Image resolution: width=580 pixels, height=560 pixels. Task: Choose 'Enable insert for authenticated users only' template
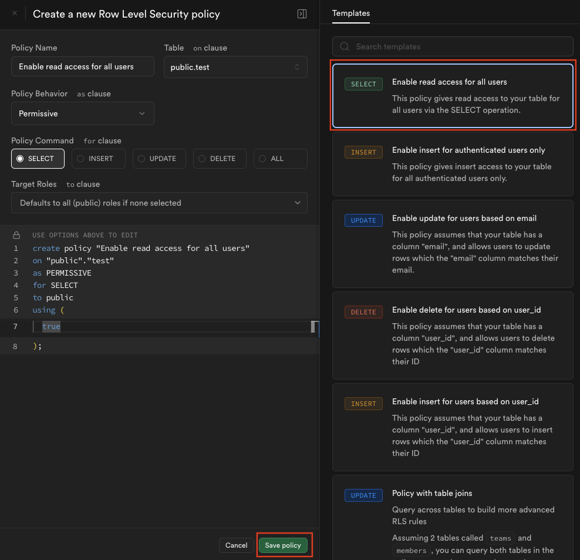click(x=453, y=164)
